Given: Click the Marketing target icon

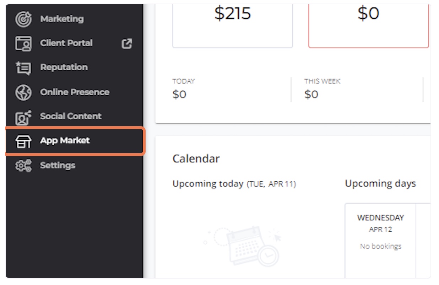Looking at the screenshot, I should click(23, 19).
